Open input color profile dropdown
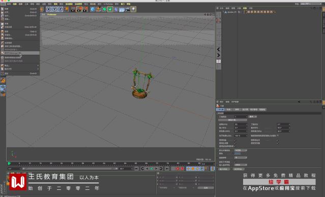Image resolution: width=325 pixels, height=197 pixels. pyautogui.click(x=241, y=165)
